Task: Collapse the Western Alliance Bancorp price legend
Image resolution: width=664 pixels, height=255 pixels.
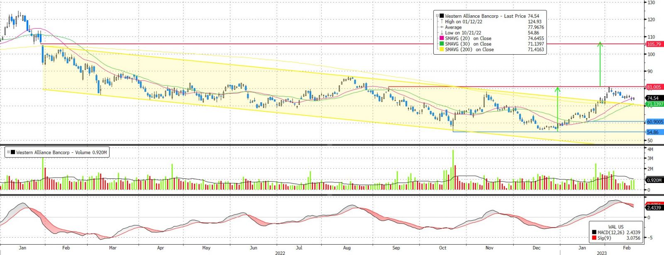Action: [x=437, y=16]
